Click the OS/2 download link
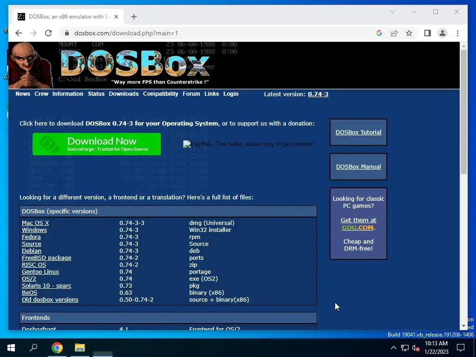Viewport: 476px width, 357px height. (x=29, y=279)
